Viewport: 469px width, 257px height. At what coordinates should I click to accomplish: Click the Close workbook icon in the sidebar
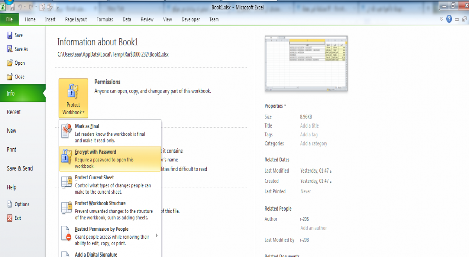pos(10,77)
